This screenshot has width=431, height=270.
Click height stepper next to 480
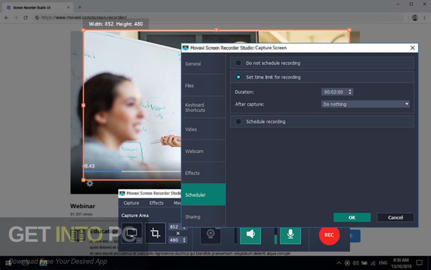pyautogui.click(x=184, y=240)
